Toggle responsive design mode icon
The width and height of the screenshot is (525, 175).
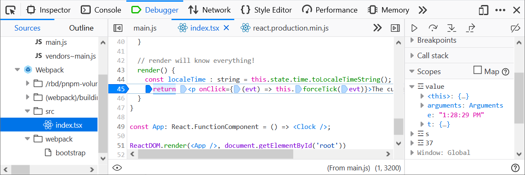pos(484,10)
